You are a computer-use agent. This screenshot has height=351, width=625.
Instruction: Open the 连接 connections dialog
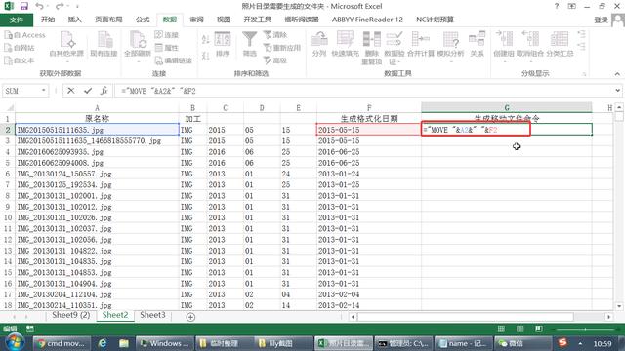point(167,35)
